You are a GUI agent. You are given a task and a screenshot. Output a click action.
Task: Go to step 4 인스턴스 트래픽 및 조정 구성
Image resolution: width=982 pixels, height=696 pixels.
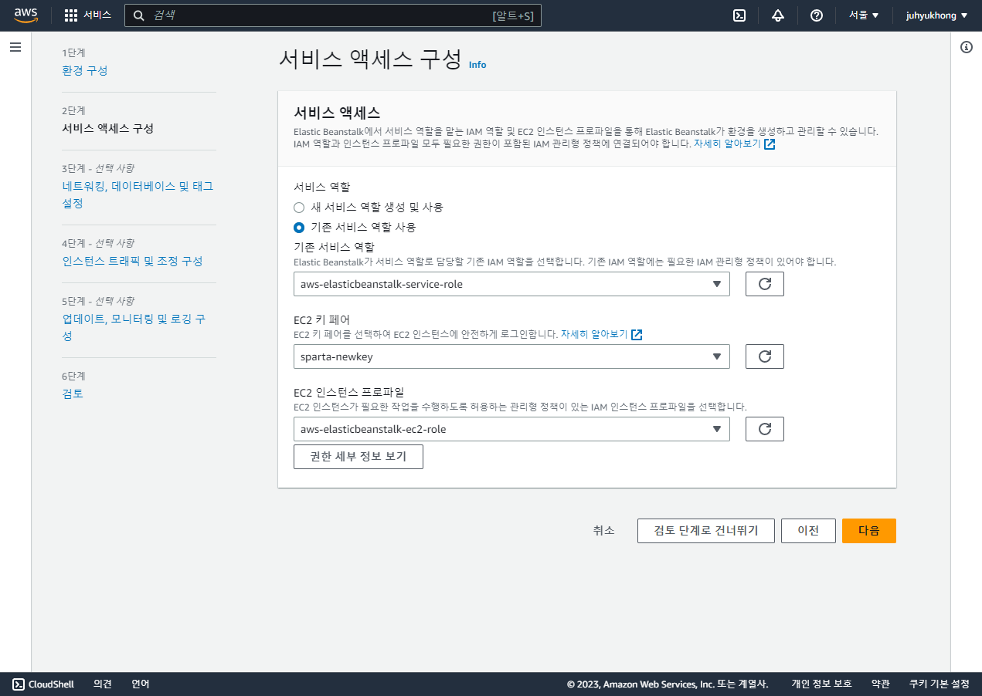(x=132, y=261)
